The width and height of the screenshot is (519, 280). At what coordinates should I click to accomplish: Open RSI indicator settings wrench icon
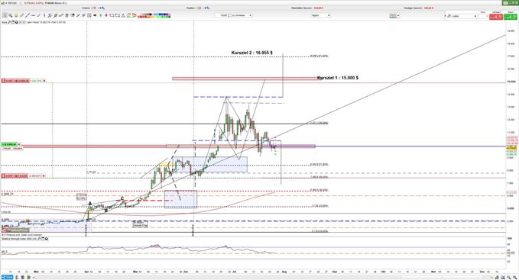38,239
